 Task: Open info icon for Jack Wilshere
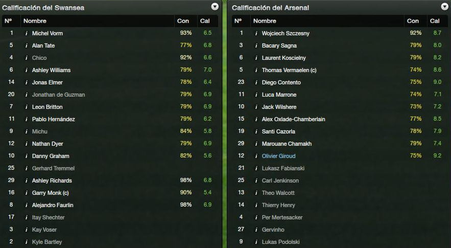[x=256, y=107]
